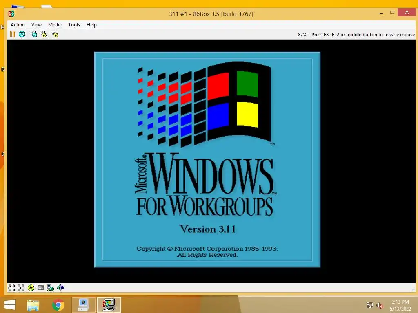Open the network status bar icon
This screenshot has width=418, height=313.
(50, 288)
